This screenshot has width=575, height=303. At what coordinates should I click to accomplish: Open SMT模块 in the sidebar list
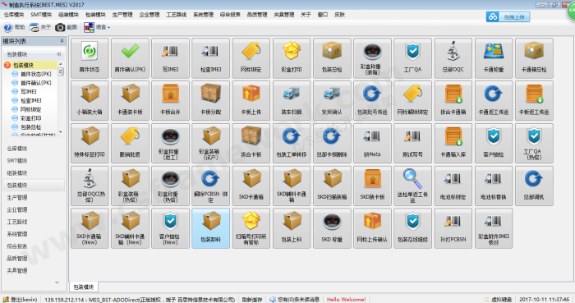[17, 160]
